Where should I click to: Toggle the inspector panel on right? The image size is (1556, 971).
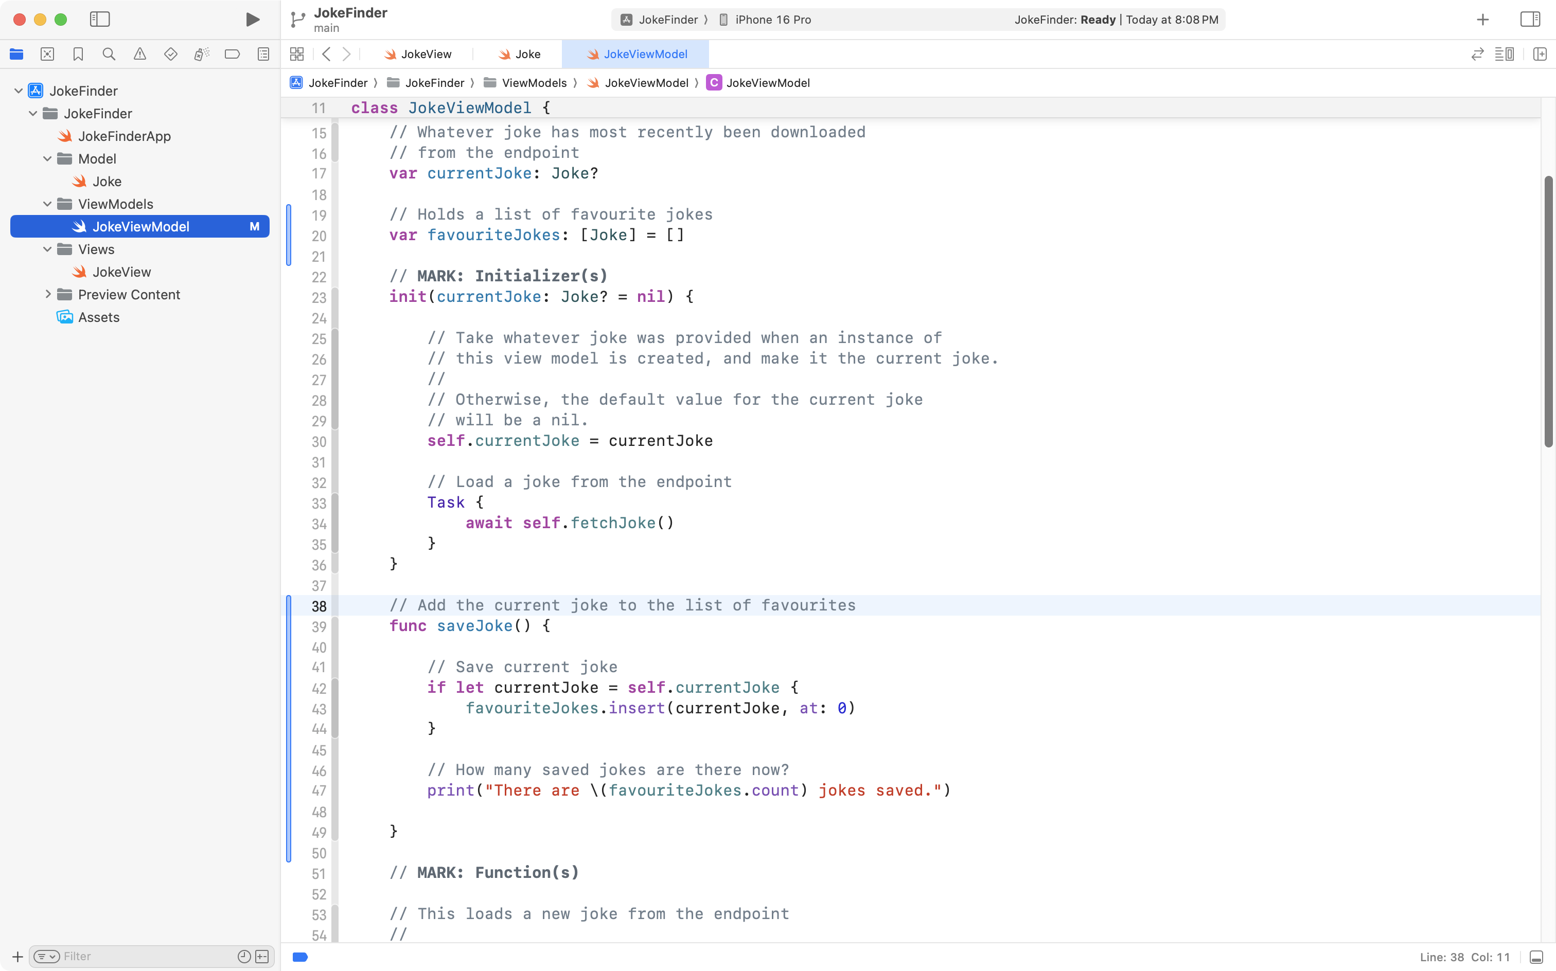point(1530,19)
